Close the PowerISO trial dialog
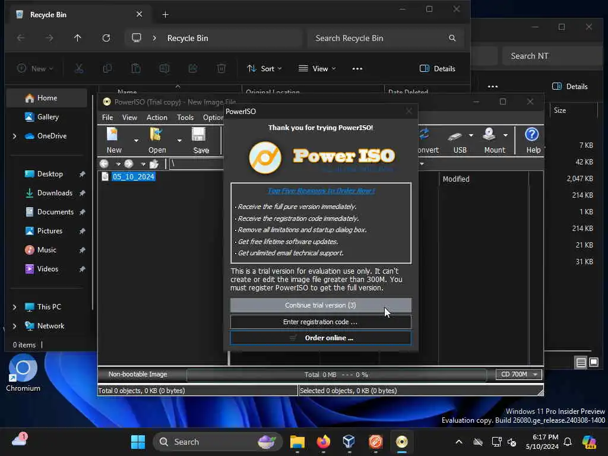 coord(408,111)
